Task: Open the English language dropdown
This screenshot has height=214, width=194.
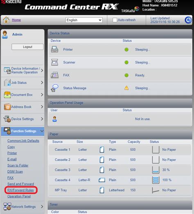Action: 84,20
